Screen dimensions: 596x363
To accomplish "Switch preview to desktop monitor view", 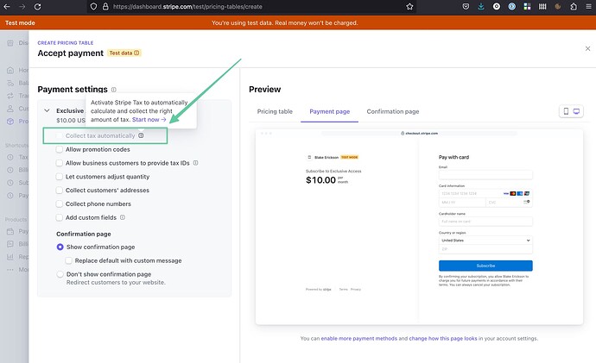I will click(577, 111).
